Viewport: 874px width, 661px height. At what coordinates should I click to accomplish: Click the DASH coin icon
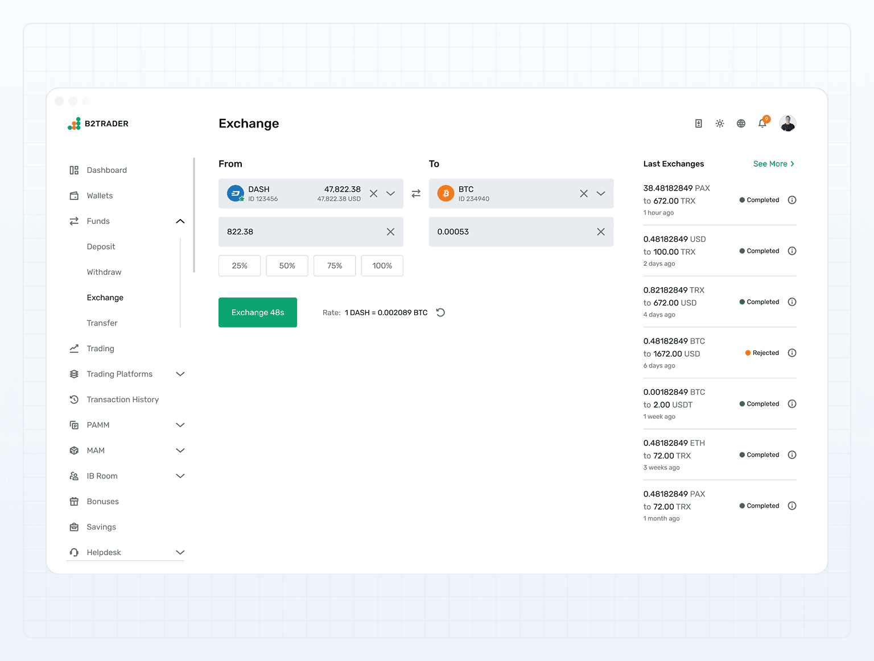(236, 193)
